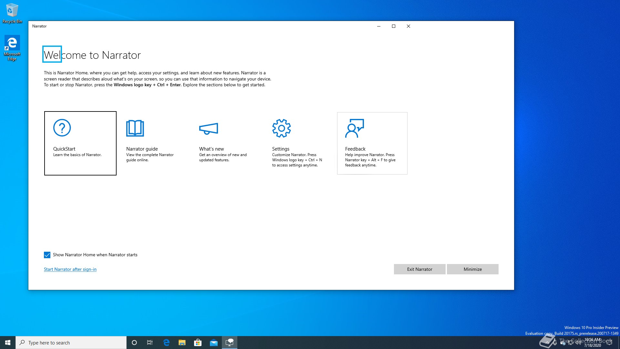This screenshot has width=620, height=349.
Task: Minimize Narrator using the title bar button
Action: coord(379,26)
